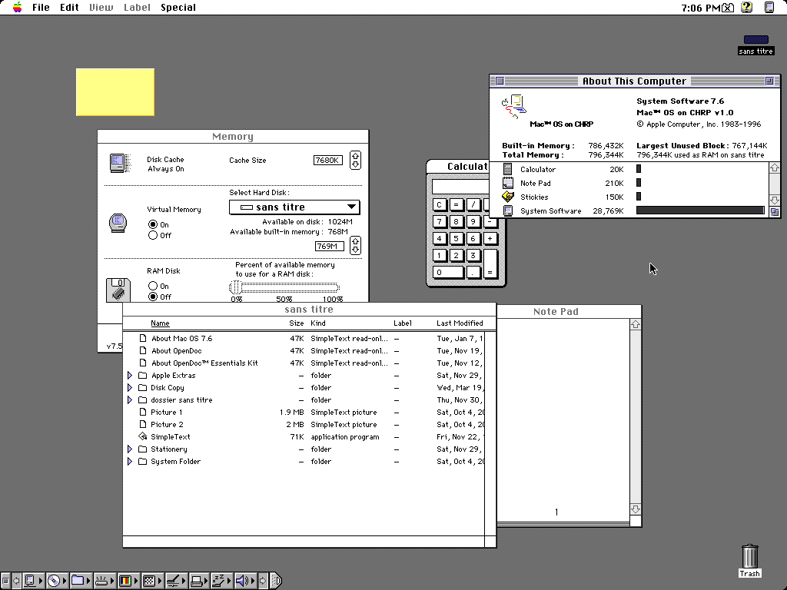Click the file sharing folder control strip icon
Image resolution: width=787 pixels, height=590 pixels.
click(78, 581)
